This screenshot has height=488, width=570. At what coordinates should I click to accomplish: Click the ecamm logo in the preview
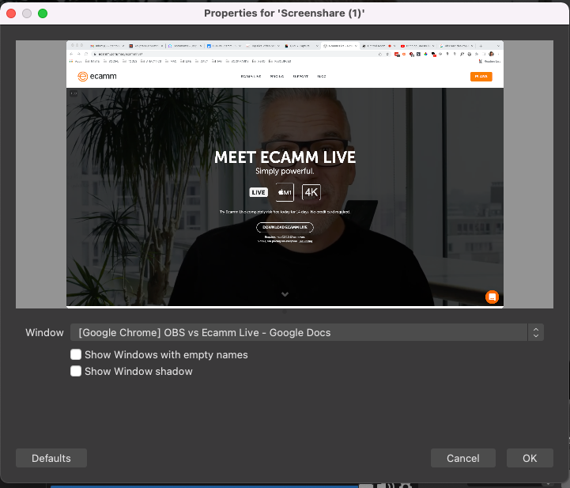click(97, 77)
